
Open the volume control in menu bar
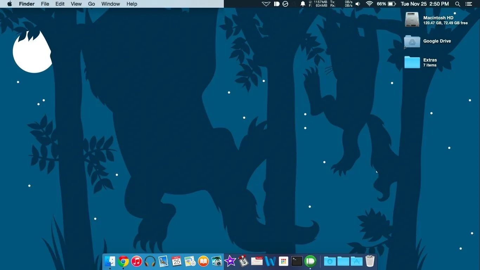358,4
